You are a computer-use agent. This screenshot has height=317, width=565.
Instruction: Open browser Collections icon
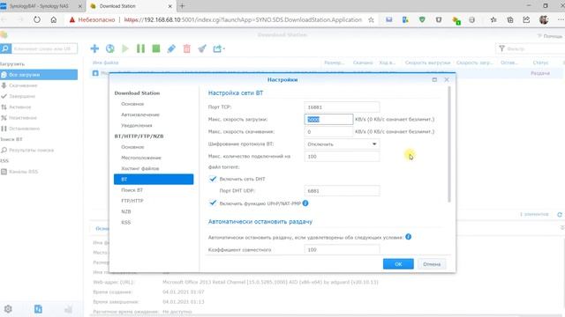[x=510, y=19]
